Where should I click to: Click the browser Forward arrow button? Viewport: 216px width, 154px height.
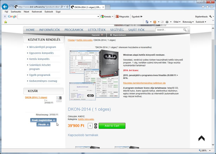click(11, 7)
